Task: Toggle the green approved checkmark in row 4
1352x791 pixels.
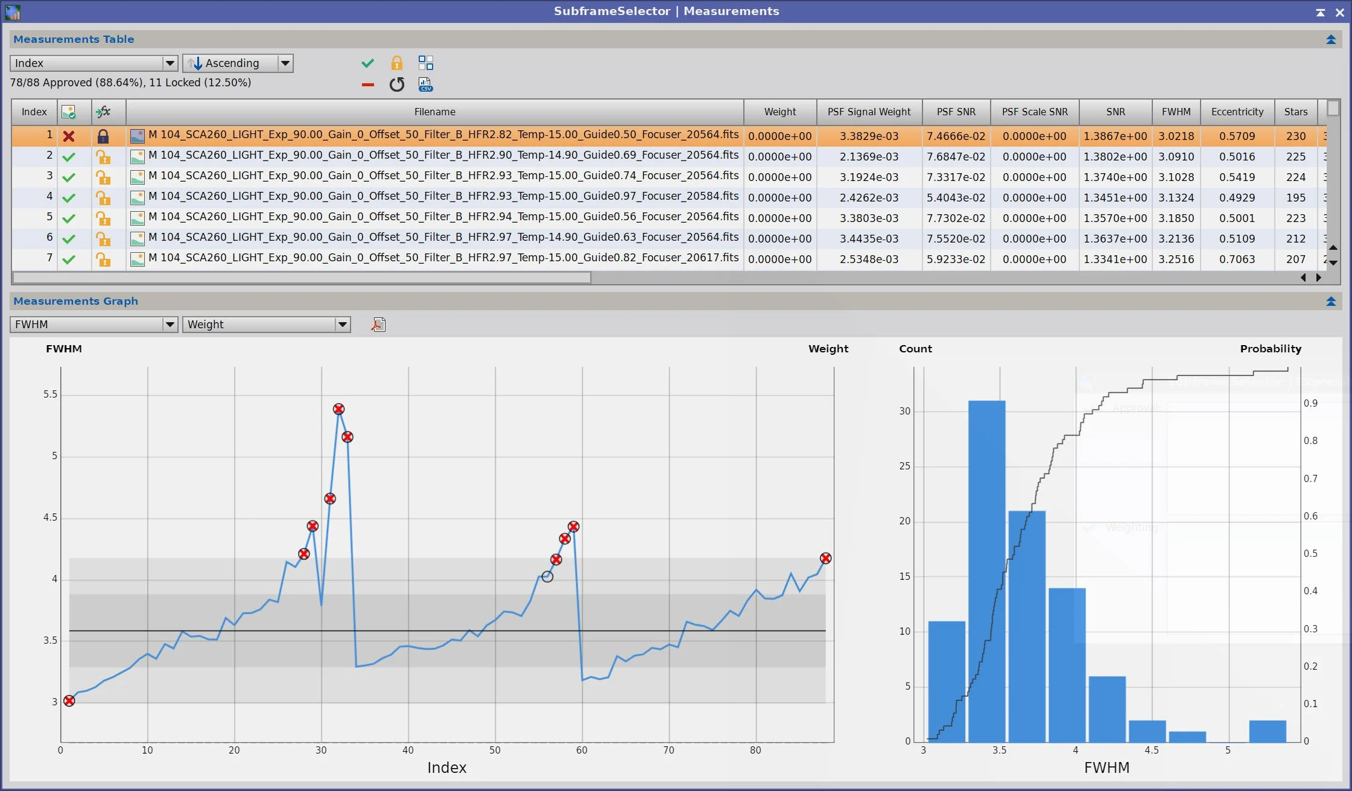Action: pos(69,198)
